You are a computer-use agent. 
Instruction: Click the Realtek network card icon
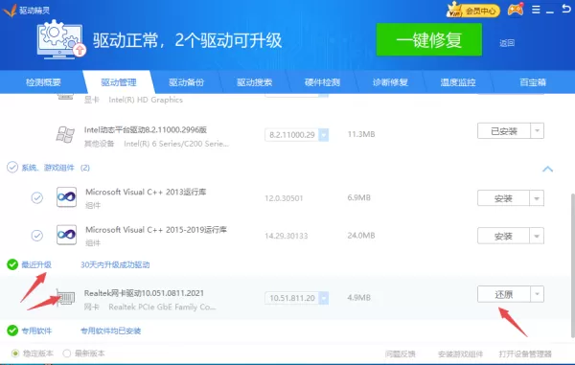pos(65,298)
